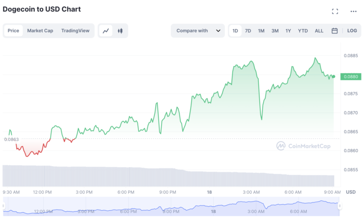Screen dimensions: 364x218
Task: Select the 1M time range
Action: 261,31
